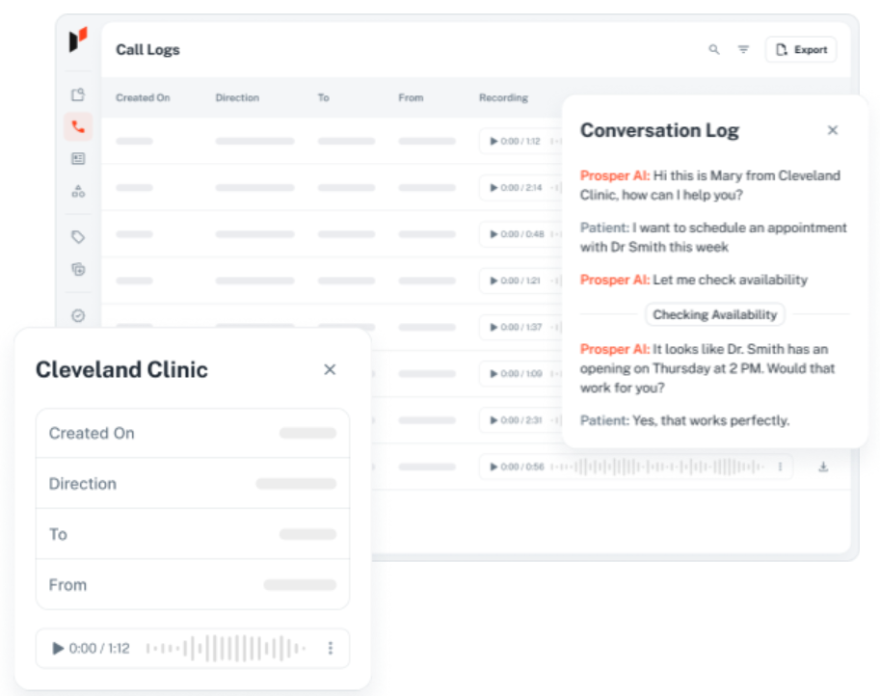The width and height of the screenshot is (880, 696).
Task: Open the filter icon in Call Logs header
Action: (x=743, y=49)
